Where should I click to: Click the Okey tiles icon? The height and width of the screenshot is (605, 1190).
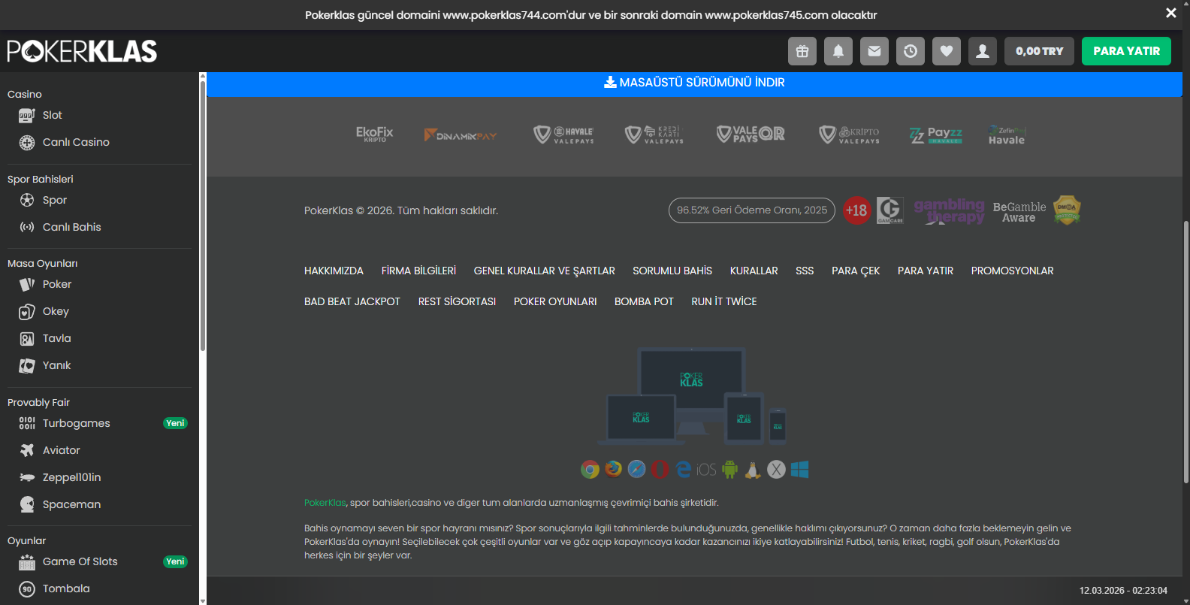[27, 311]
